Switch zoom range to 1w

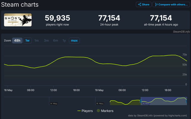click(x=27, y=41)
